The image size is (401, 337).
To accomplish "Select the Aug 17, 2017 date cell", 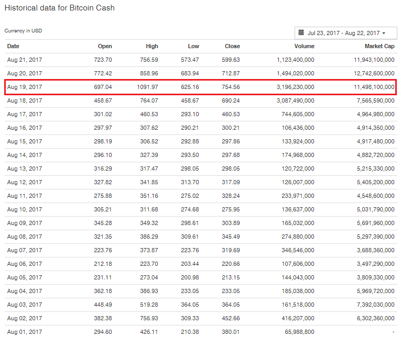I will (25, 114).
